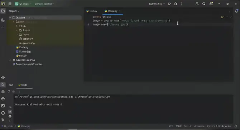Toggle scroll to end in Run console

[10, 112]
